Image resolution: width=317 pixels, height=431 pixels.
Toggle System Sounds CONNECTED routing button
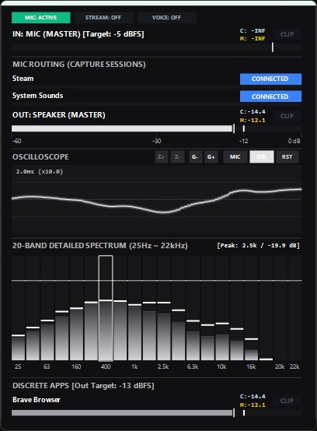tap(270, 96)
